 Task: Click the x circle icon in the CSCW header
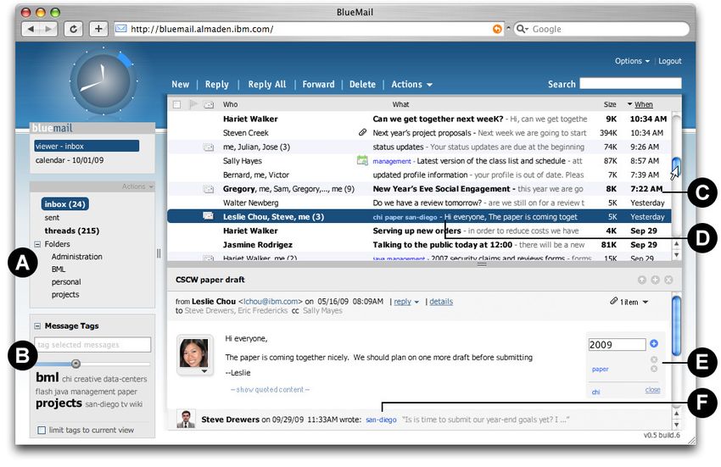click(x=668, y=280)
